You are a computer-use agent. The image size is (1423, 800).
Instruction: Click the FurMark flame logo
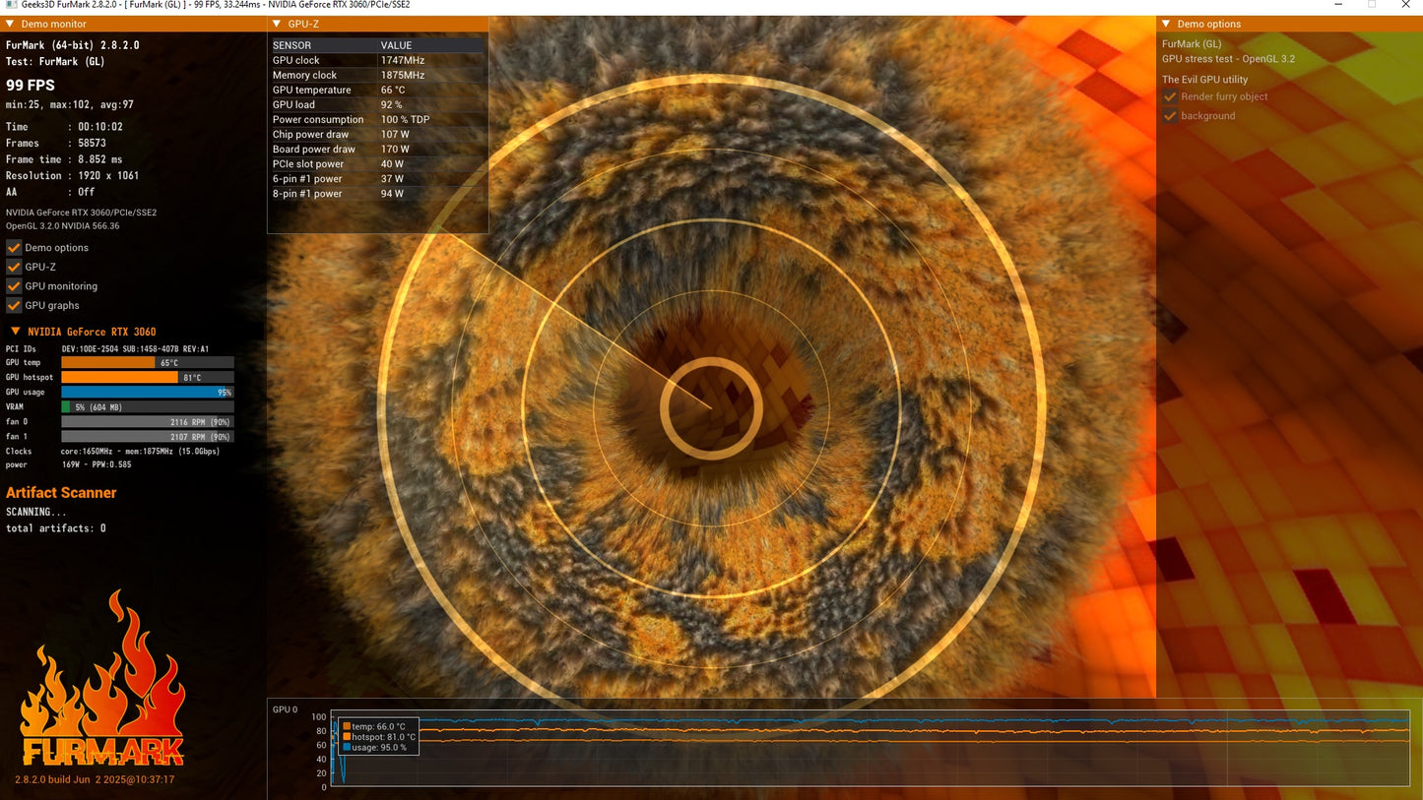click(101, 679)
